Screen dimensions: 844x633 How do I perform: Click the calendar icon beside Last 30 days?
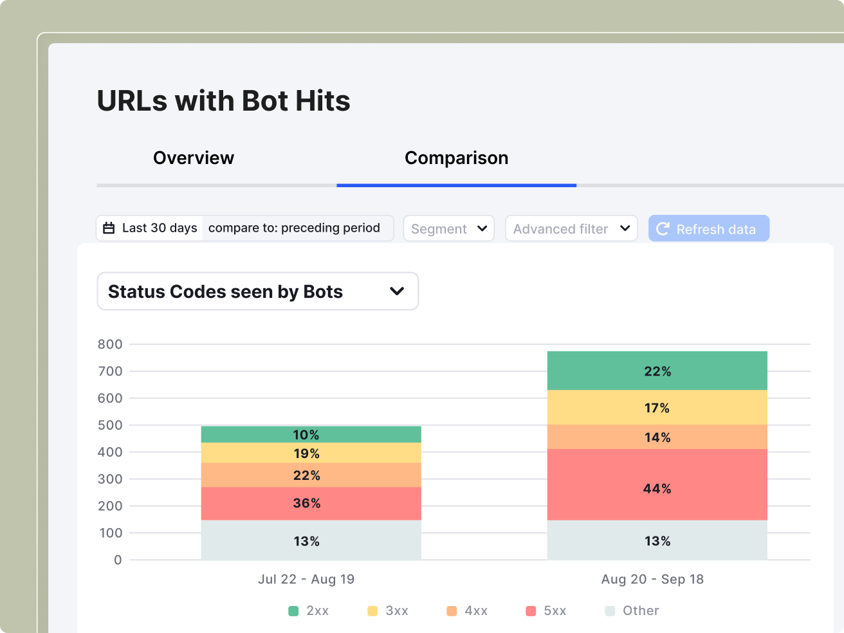pyautogui.click(x=109, y=228)
